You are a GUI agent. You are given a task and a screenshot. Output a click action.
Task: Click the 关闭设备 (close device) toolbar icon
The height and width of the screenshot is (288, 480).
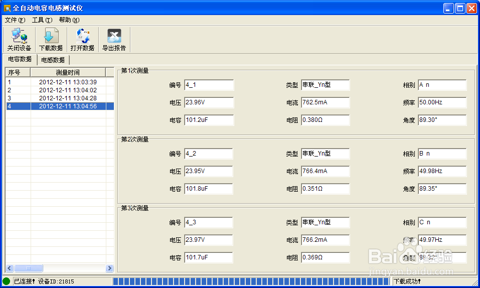(x=19, y=39)
